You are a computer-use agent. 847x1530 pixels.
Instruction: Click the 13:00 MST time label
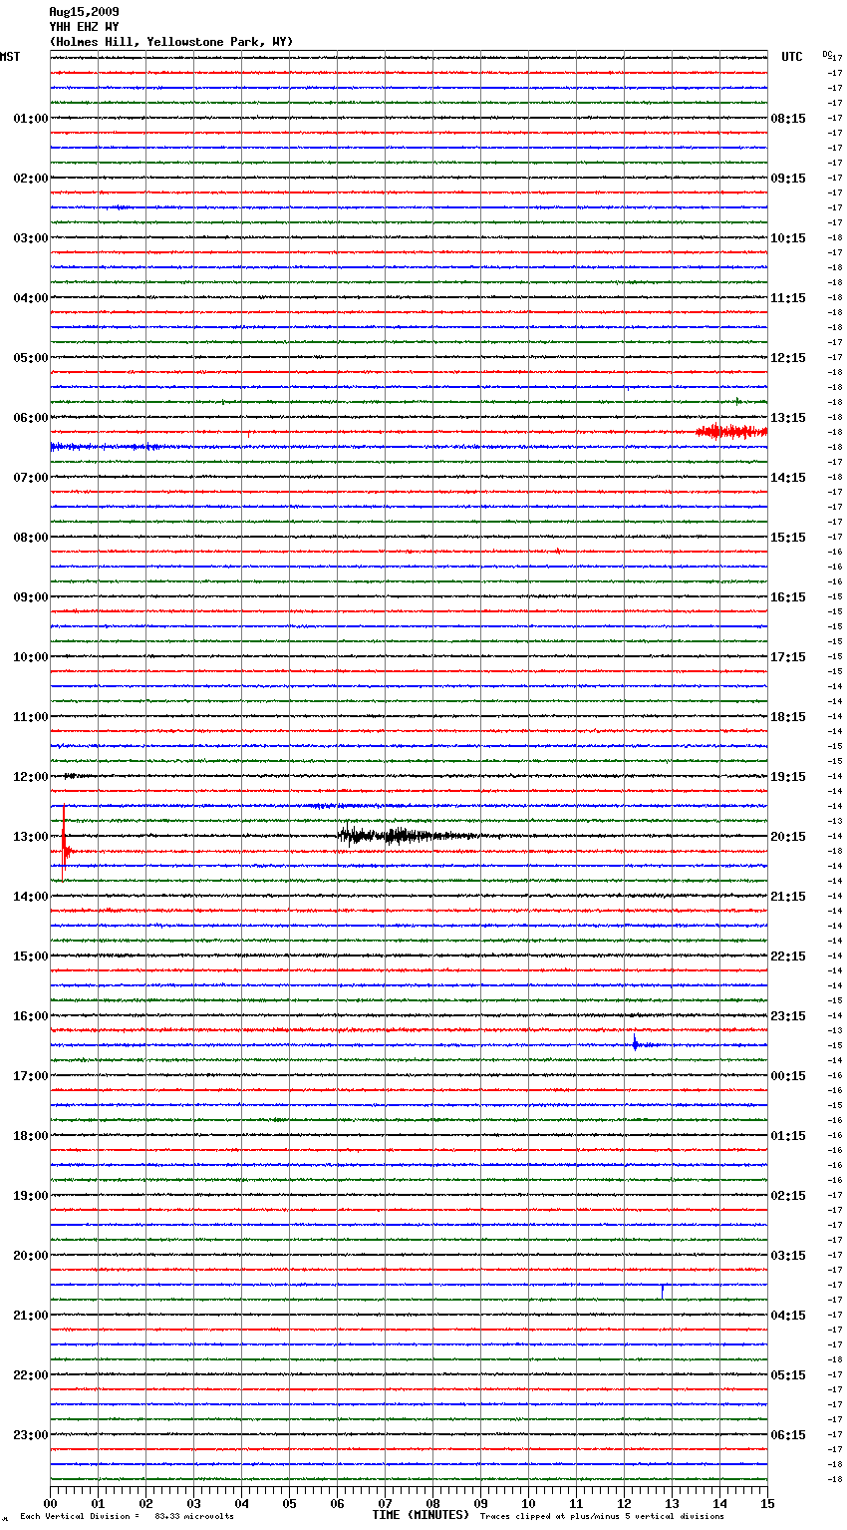pyautogui.click(x=31, y=837)
